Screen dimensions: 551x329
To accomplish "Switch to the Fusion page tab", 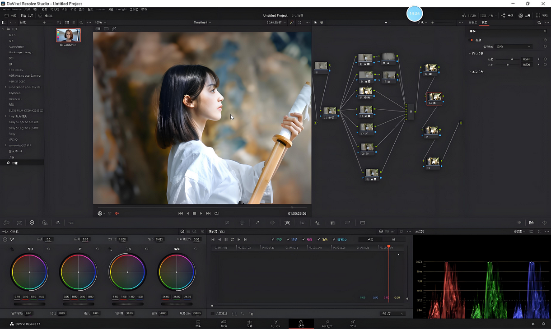I will 275,324.
